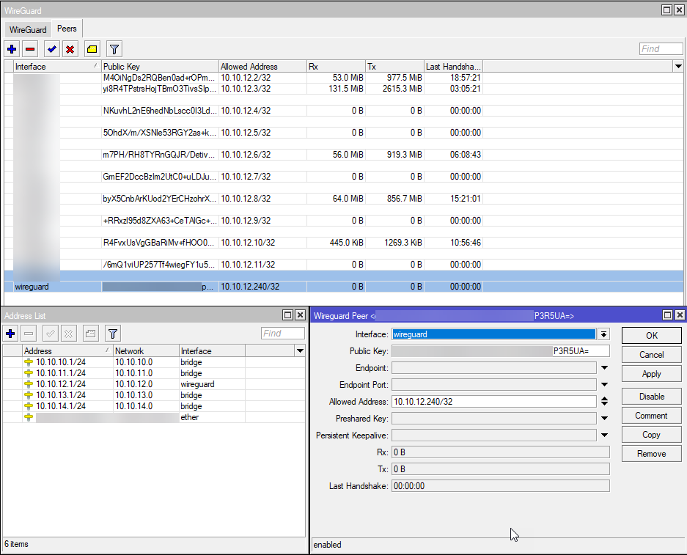This screenshot has height=555, width=687.
Task: Switch to the WireGuard tab
Action: click(28, 30)
